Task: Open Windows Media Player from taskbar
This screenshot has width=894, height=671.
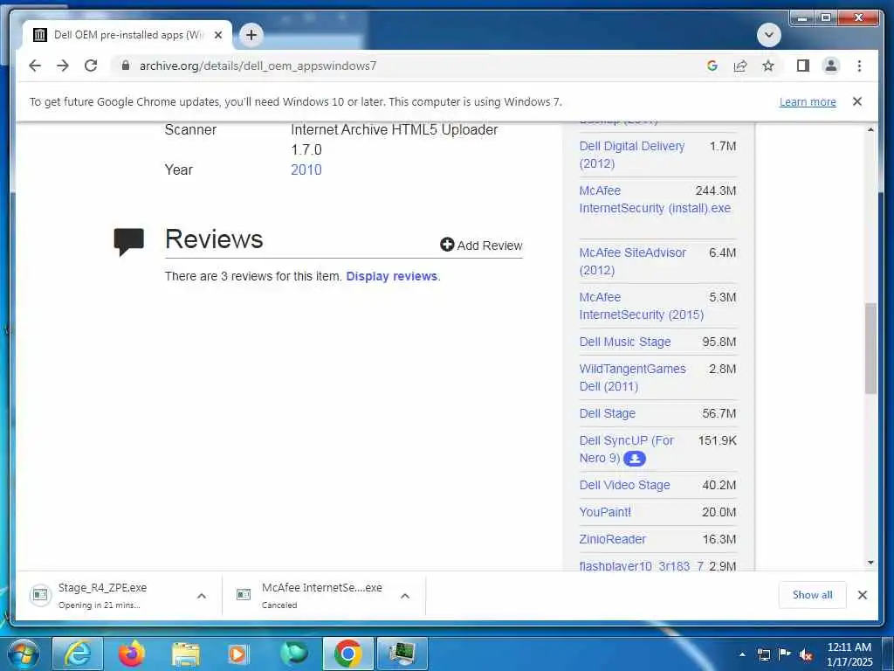Action: pos(237,654)
